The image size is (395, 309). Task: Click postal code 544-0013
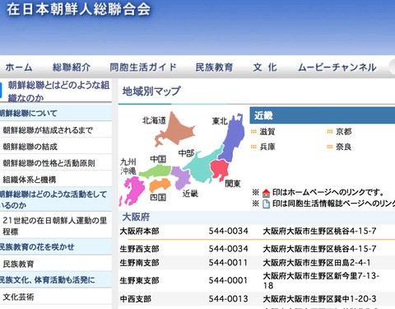coord(228,299)
